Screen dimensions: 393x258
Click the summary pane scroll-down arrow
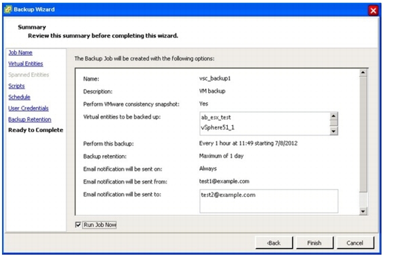(363, 211)
